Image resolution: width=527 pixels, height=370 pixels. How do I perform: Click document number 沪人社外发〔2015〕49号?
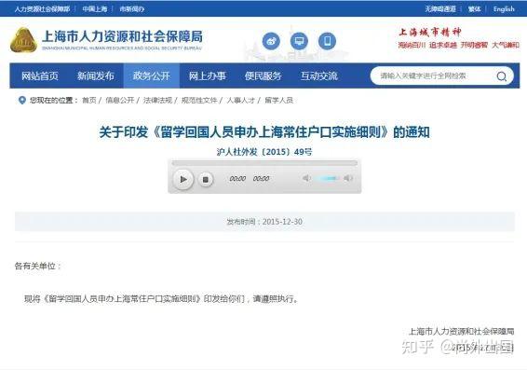[x=264, y=152]
